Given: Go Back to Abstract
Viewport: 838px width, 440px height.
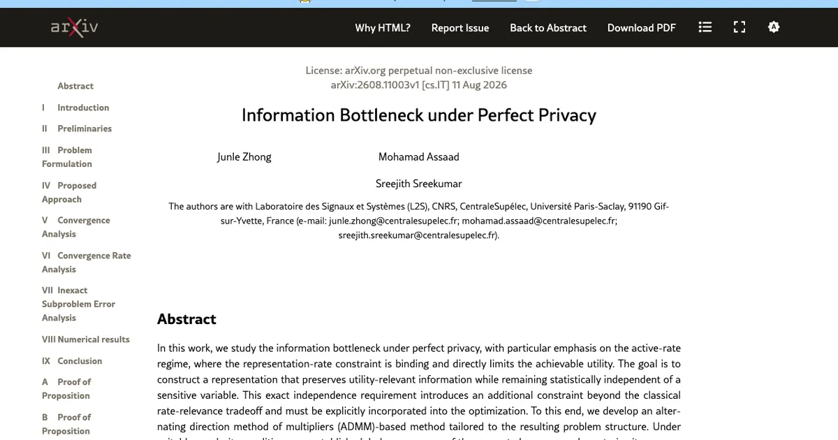Looking at the screenshot, I should [x=548, y=28].
